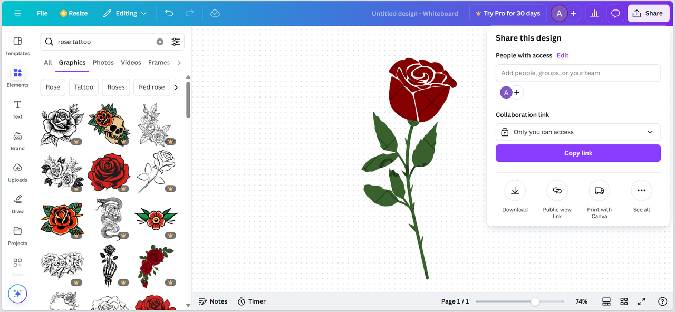Choose the skeleton hand holding rose graphic
675x312 pixels.
[109, 265]
